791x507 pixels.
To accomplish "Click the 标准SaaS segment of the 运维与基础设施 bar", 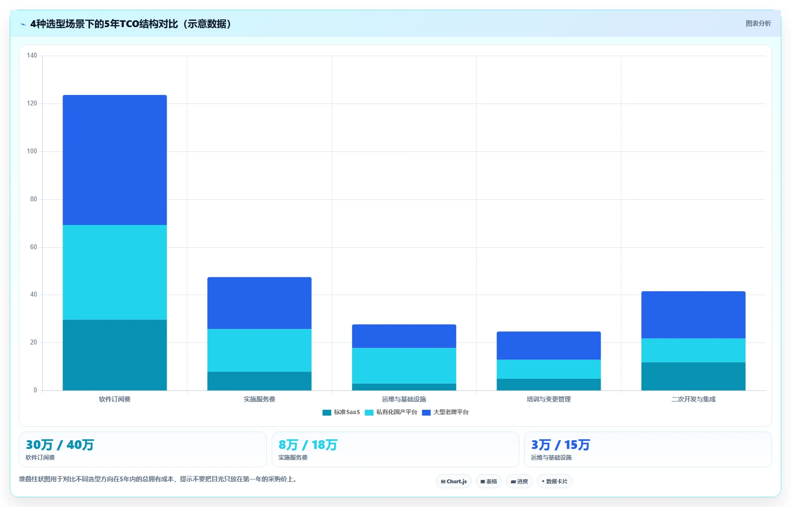I will tap(404, 387).
